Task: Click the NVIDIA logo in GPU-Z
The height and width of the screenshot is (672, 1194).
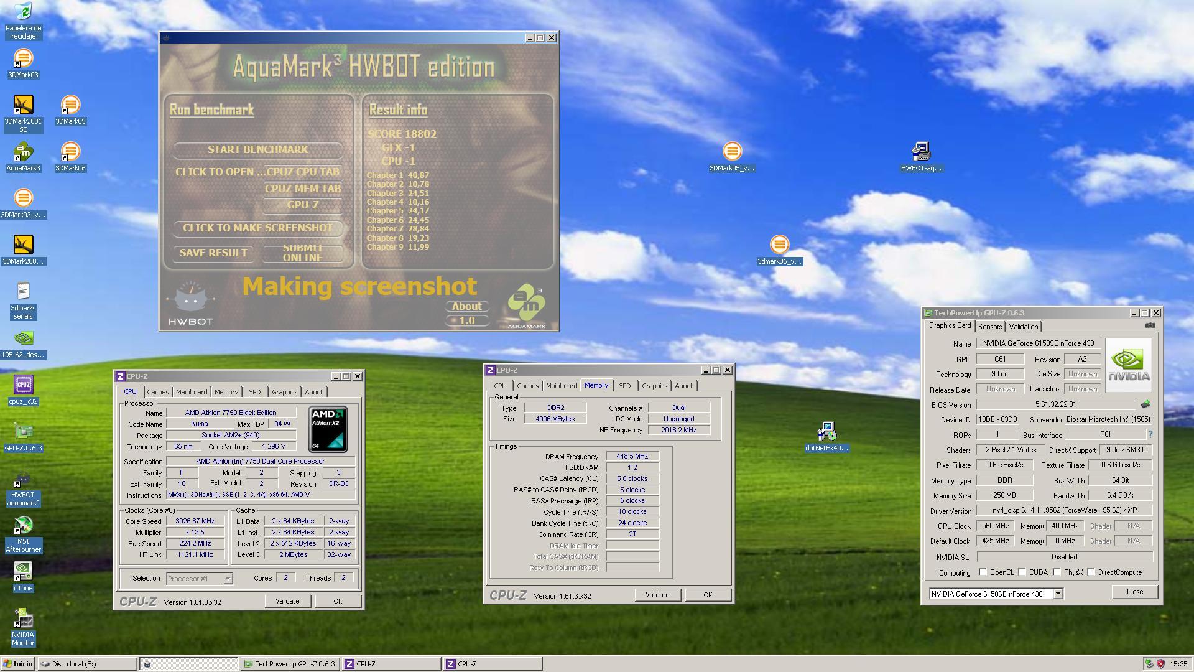Action: pos(1129,365)
